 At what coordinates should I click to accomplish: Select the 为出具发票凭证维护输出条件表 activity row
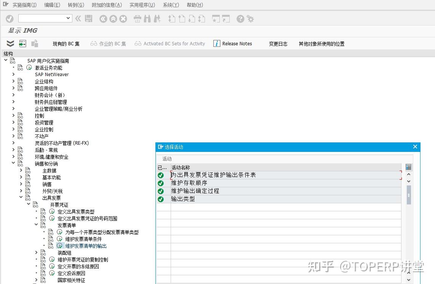[213, 175]
